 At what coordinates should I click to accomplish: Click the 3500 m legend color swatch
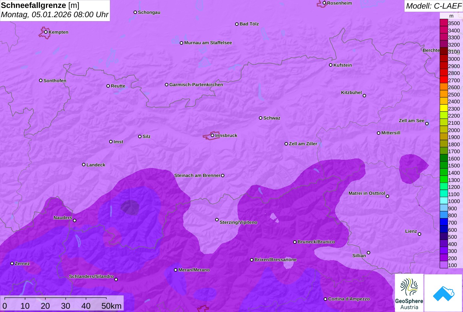(443, 23)
